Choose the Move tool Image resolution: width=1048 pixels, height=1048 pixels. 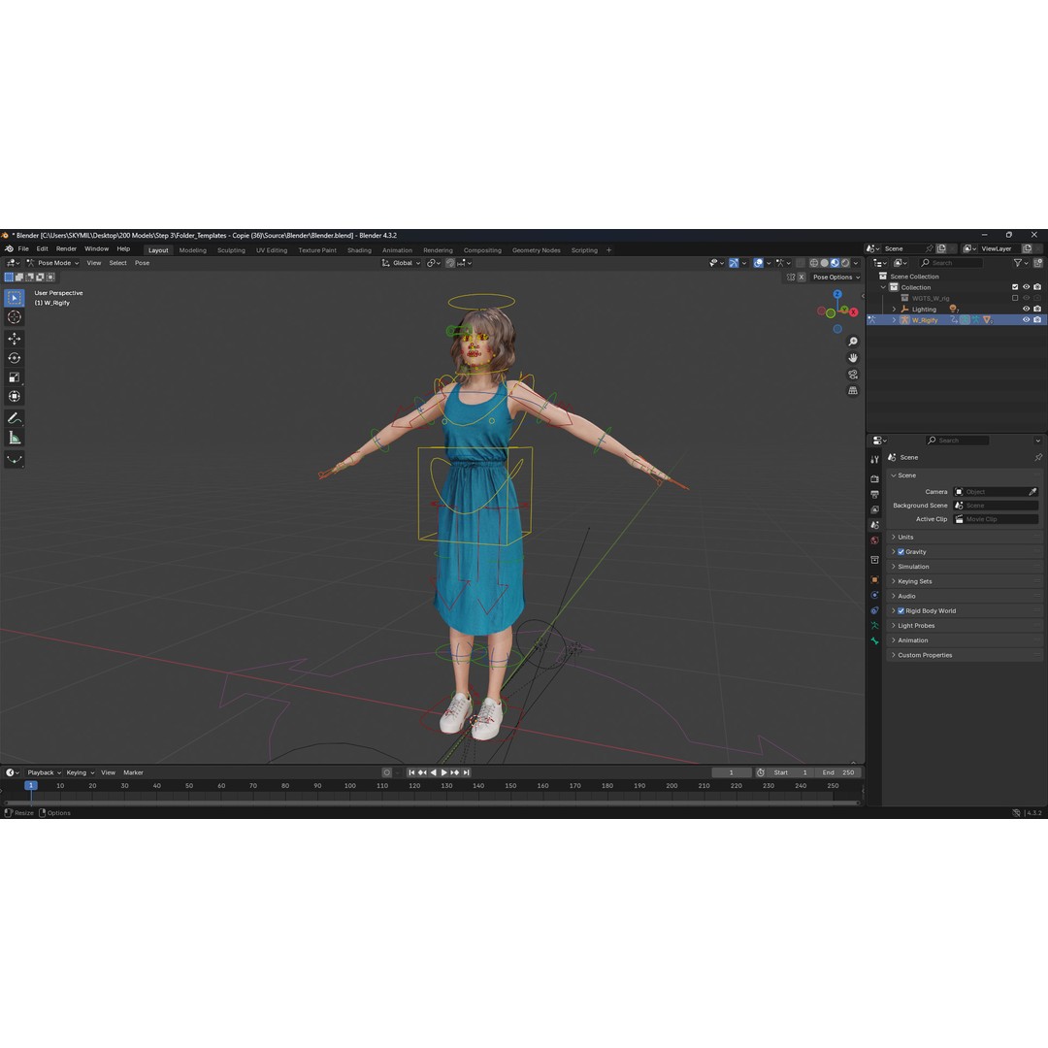tap(14, 339)
